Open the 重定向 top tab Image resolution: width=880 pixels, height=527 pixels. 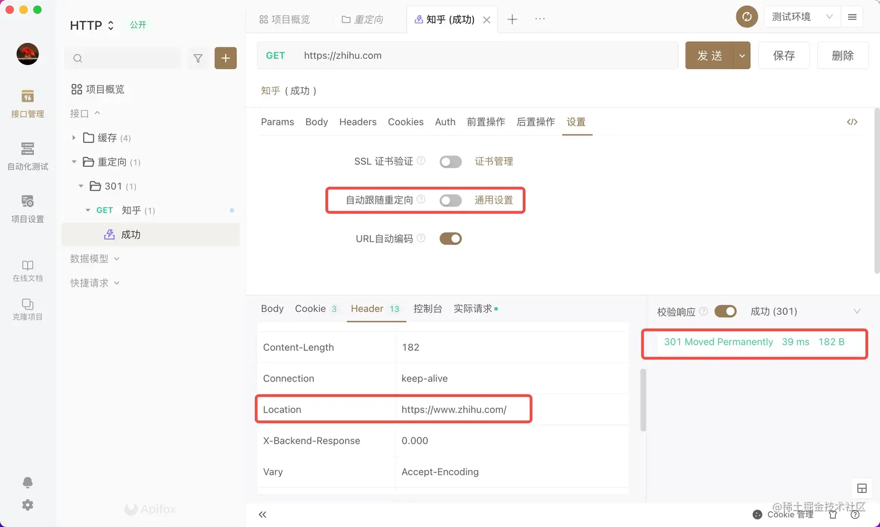[x=363, y=20]
